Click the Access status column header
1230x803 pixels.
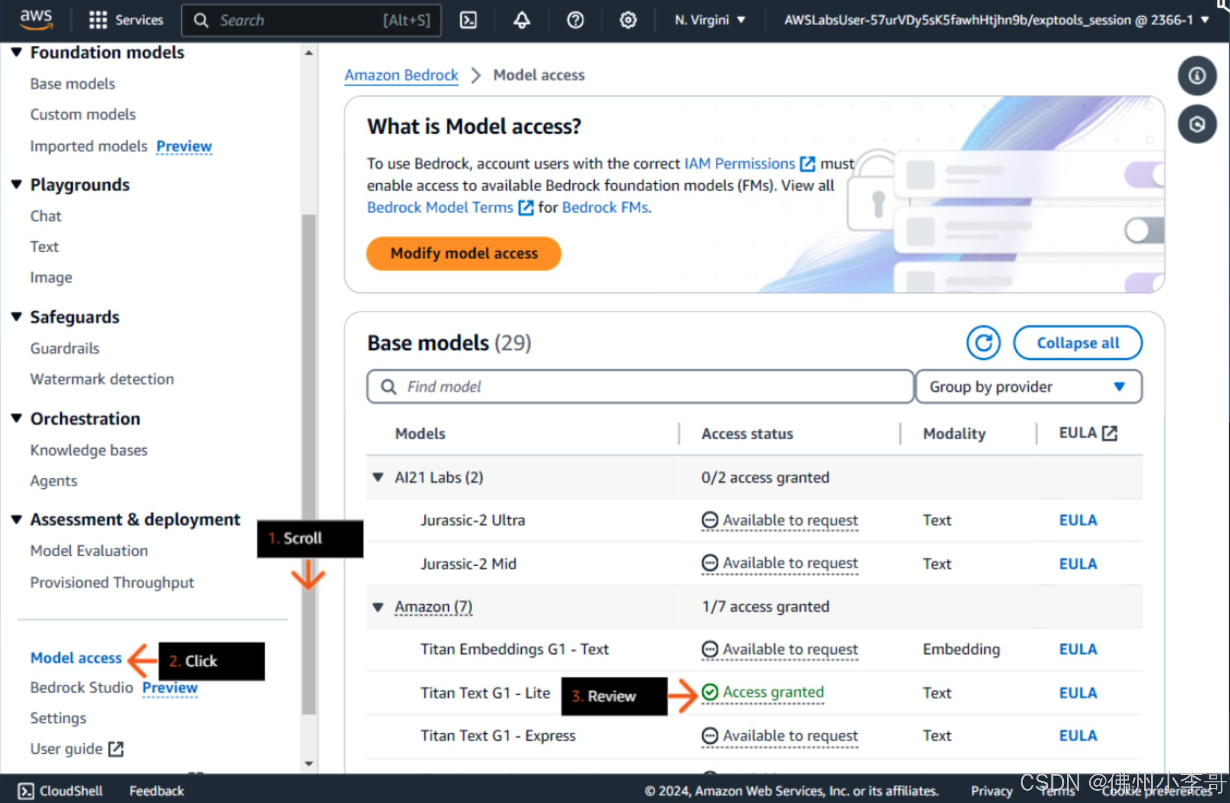click(747, 433)
